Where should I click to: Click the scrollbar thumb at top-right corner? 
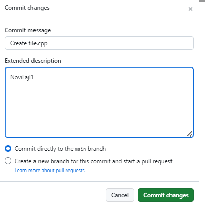(x=202, y=1)
